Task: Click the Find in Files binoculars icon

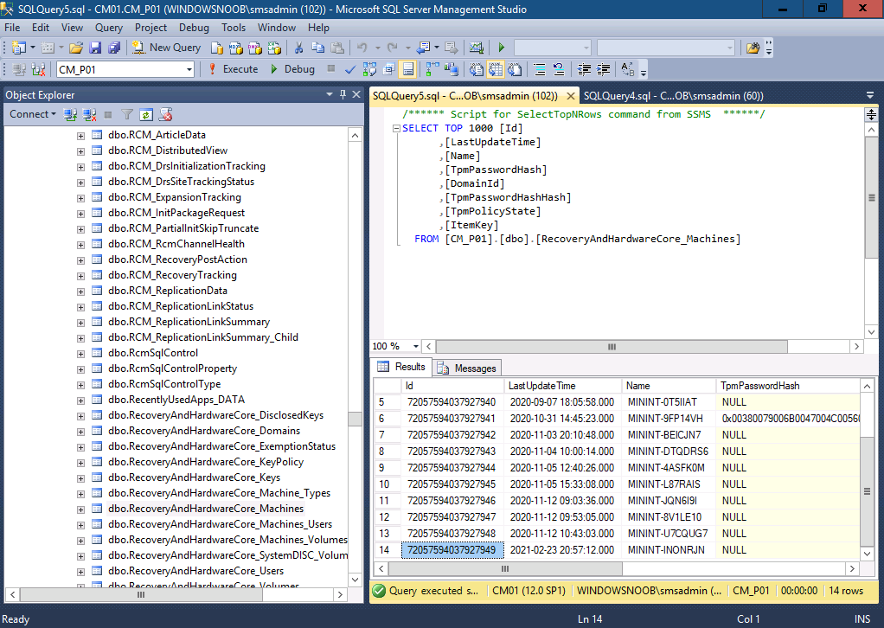Action: tap(753, 48)
